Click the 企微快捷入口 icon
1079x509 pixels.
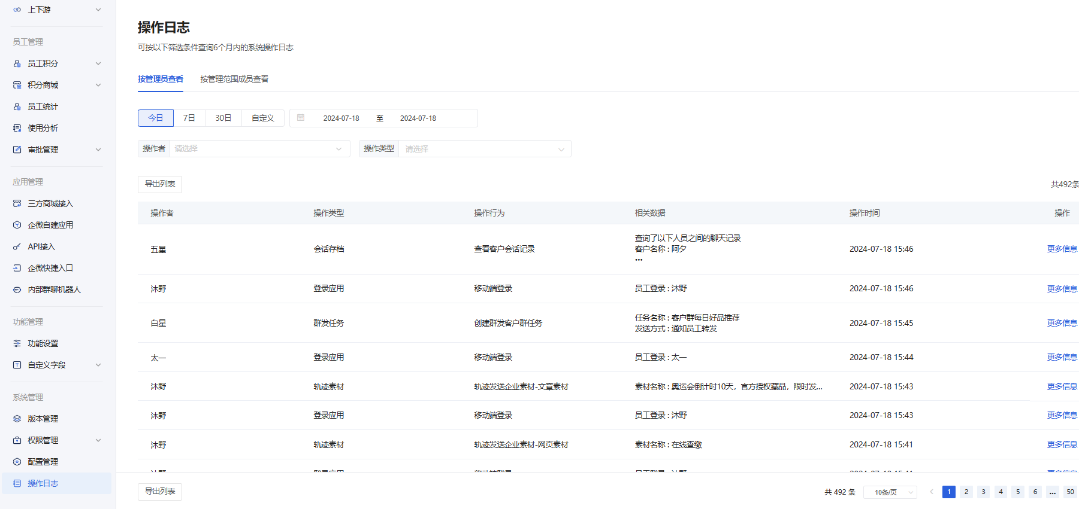click(x=17, y=268)
